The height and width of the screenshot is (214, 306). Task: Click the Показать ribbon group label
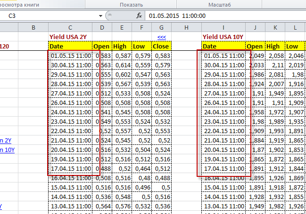tap(132, 4)
